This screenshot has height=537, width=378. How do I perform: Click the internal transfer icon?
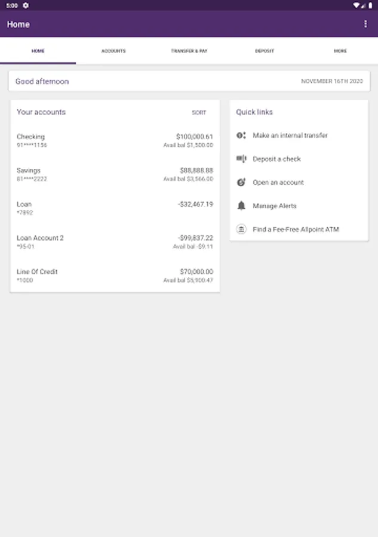[x=241, y=135]
